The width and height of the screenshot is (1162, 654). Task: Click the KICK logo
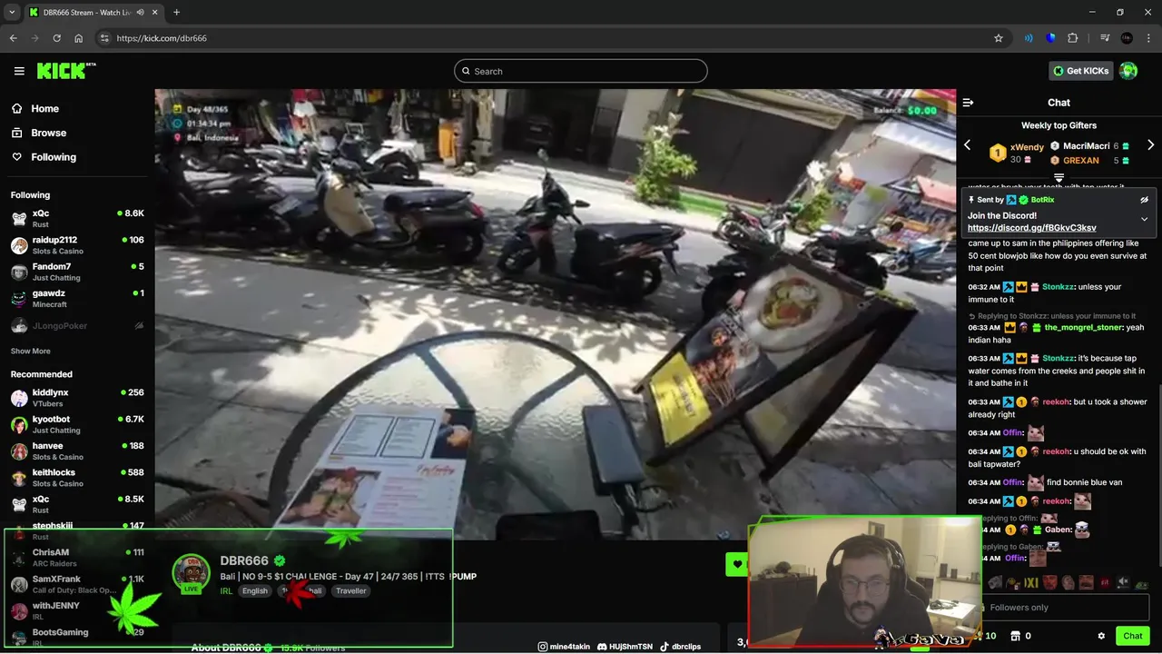tap(66, 71)
